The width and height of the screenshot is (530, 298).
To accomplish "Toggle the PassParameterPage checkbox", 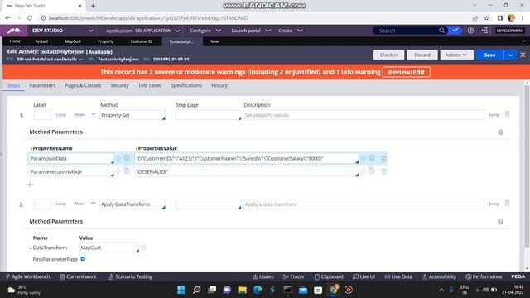I will pos(83,259).
